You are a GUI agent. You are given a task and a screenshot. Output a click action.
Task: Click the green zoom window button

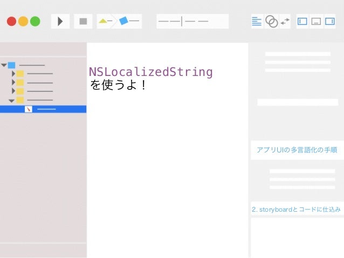35,21
